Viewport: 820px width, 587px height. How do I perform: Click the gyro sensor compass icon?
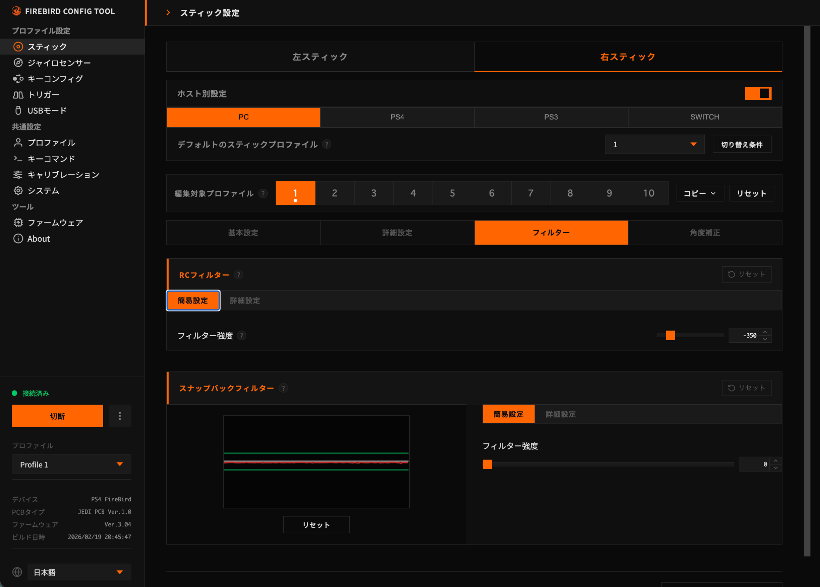coord(18,63)
